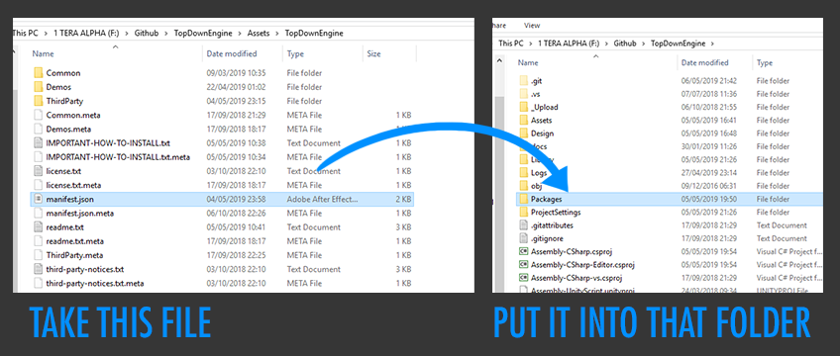Click the manifest.json file icon

[x=38, y=199]
